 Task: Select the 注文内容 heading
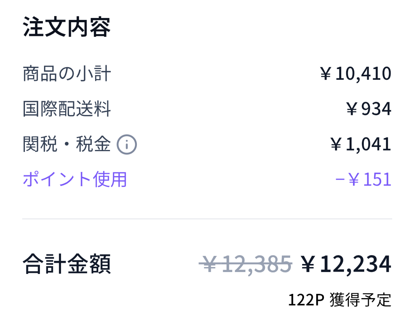(x=67, y=27)
